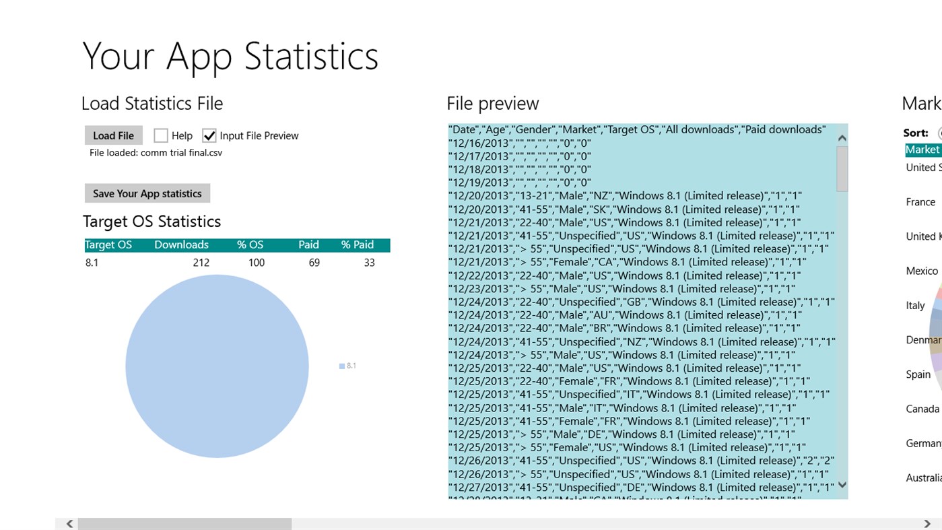Click the Save Your App statistics button
Screen dimensions: 942x530
[x=147, y=193]
